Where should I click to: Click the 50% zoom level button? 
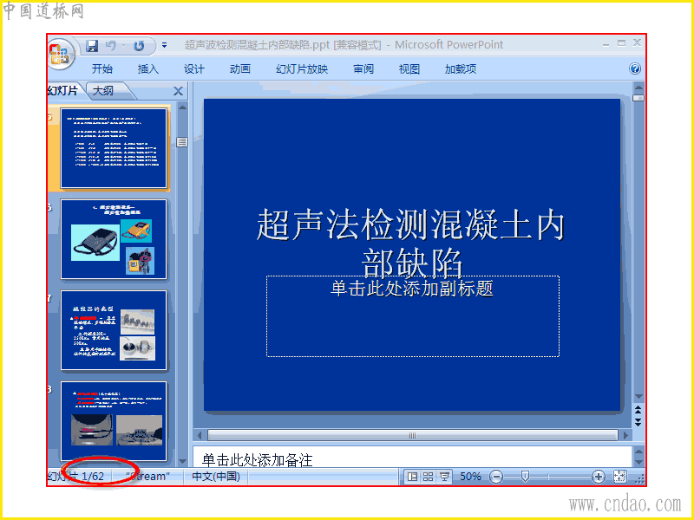tap(470, 476)
